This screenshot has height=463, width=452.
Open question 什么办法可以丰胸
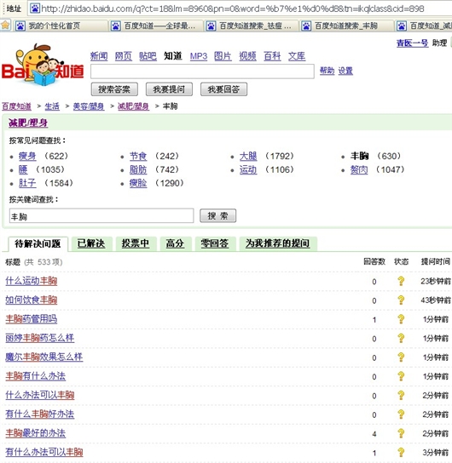point(39,395)
